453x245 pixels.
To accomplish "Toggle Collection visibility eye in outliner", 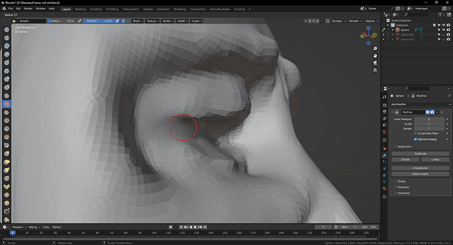I will (444, 25).
